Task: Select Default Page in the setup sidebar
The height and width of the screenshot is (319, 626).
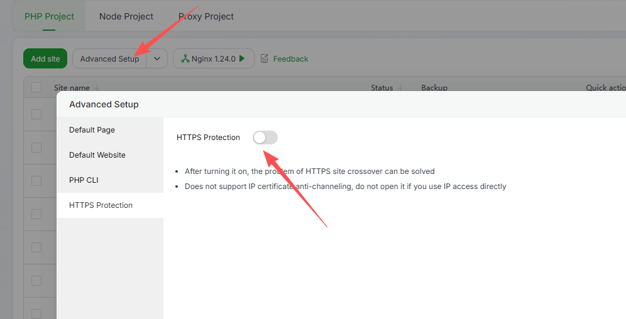Action: click(92, 130)
